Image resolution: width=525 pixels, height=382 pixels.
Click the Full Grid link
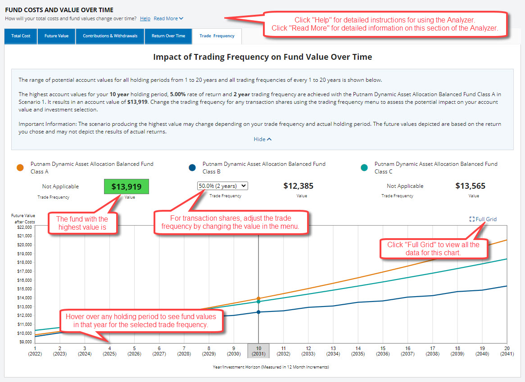pos(485,219)
